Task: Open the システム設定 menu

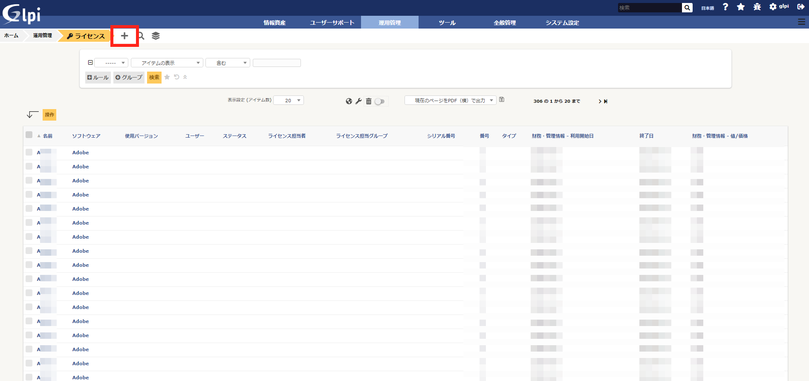Action: click(562, 23)
